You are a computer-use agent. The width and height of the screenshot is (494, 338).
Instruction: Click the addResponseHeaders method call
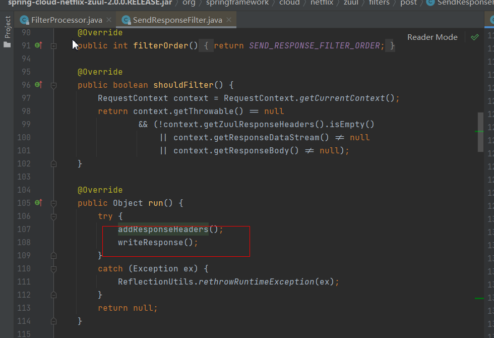163,229
